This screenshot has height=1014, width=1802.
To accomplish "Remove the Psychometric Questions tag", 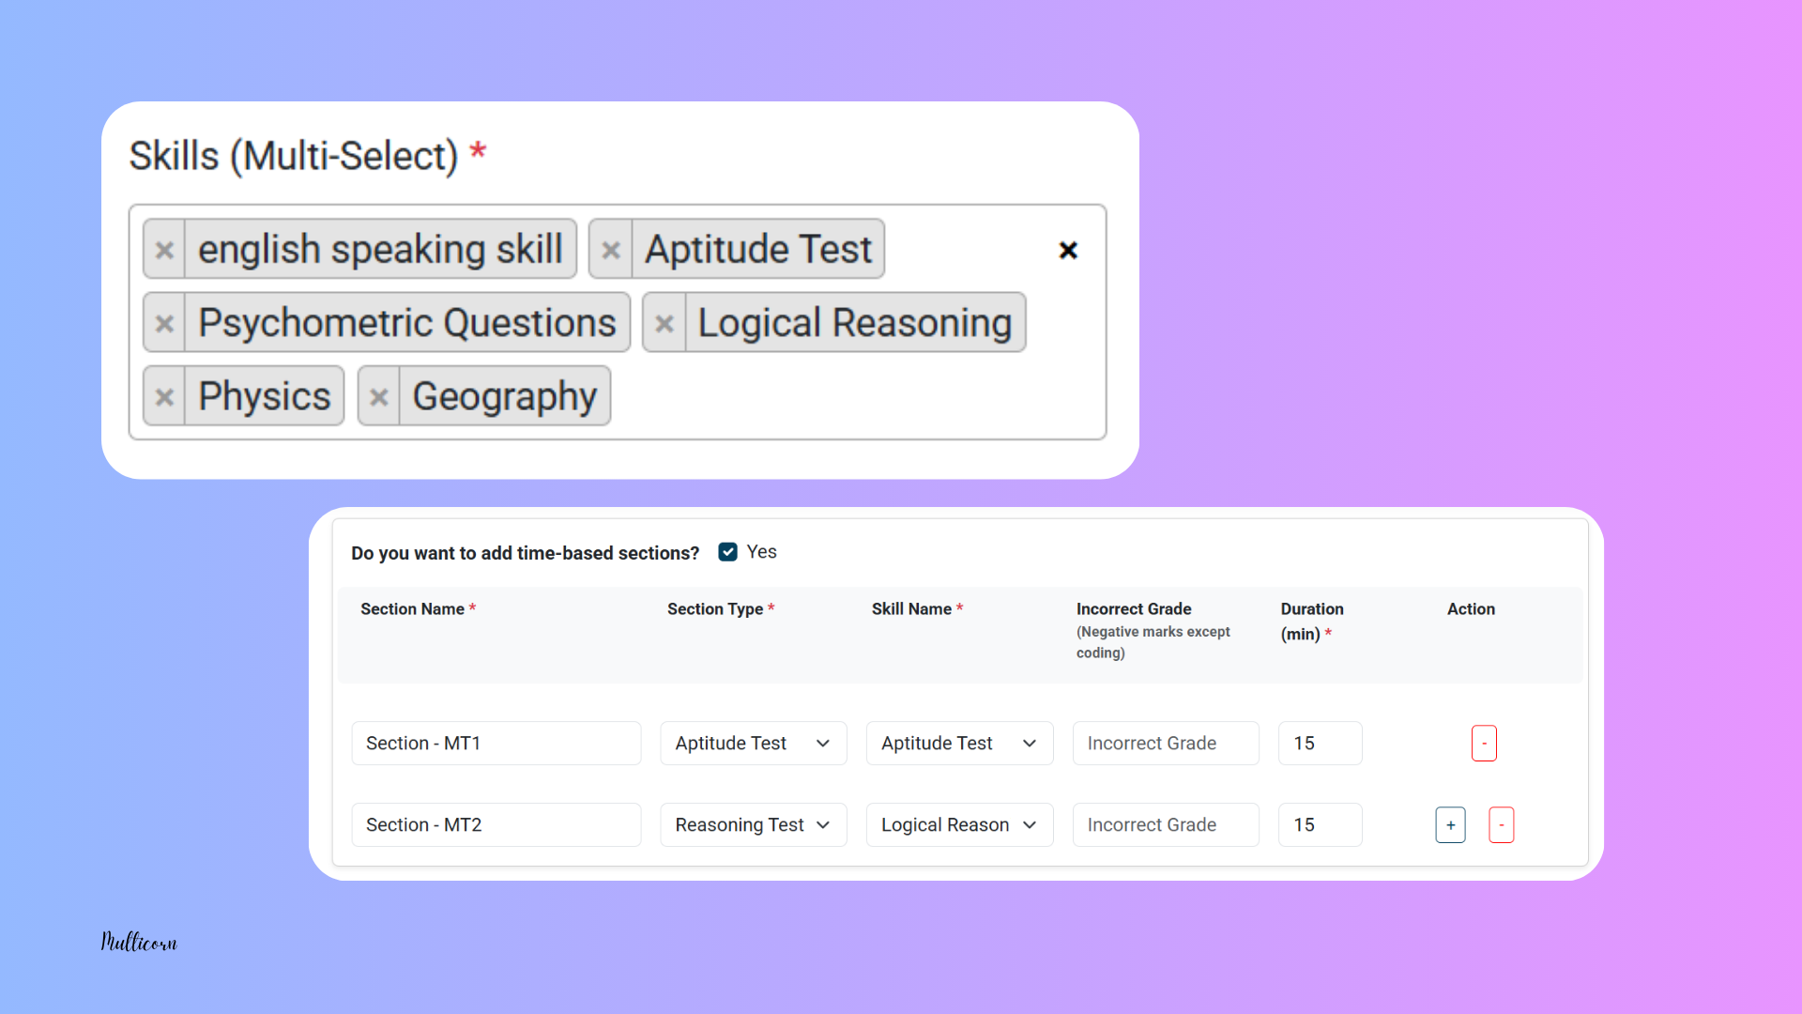I will click(164, 323).
